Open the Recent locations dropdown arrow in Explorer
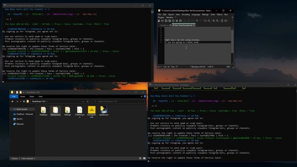The height and width of the screenshot is (167, 297). click(x=20, y=102)
